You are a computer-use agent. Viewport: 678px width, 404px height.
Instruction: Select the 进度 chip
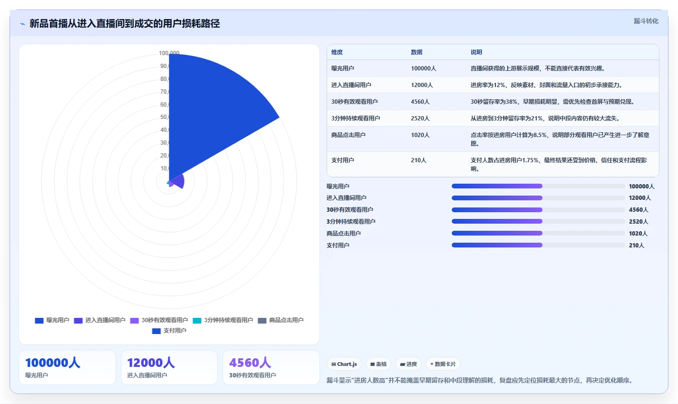[x=408, y=364]
